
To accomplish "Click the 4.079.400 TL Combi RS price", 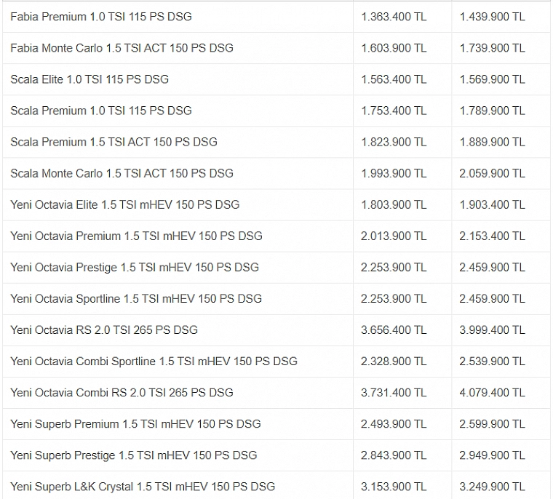I will [492, 393].
